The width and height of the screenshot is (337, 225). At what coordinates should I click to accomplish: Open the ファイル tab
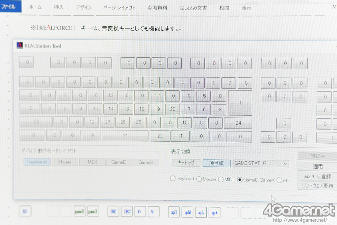point(11,7)
